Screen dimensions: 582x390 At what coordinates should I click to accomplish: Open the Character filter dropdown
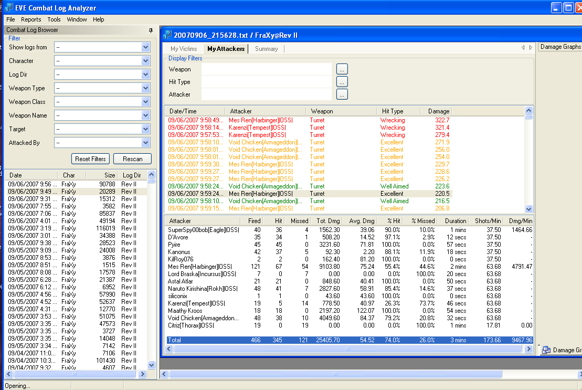pos(146,61)
